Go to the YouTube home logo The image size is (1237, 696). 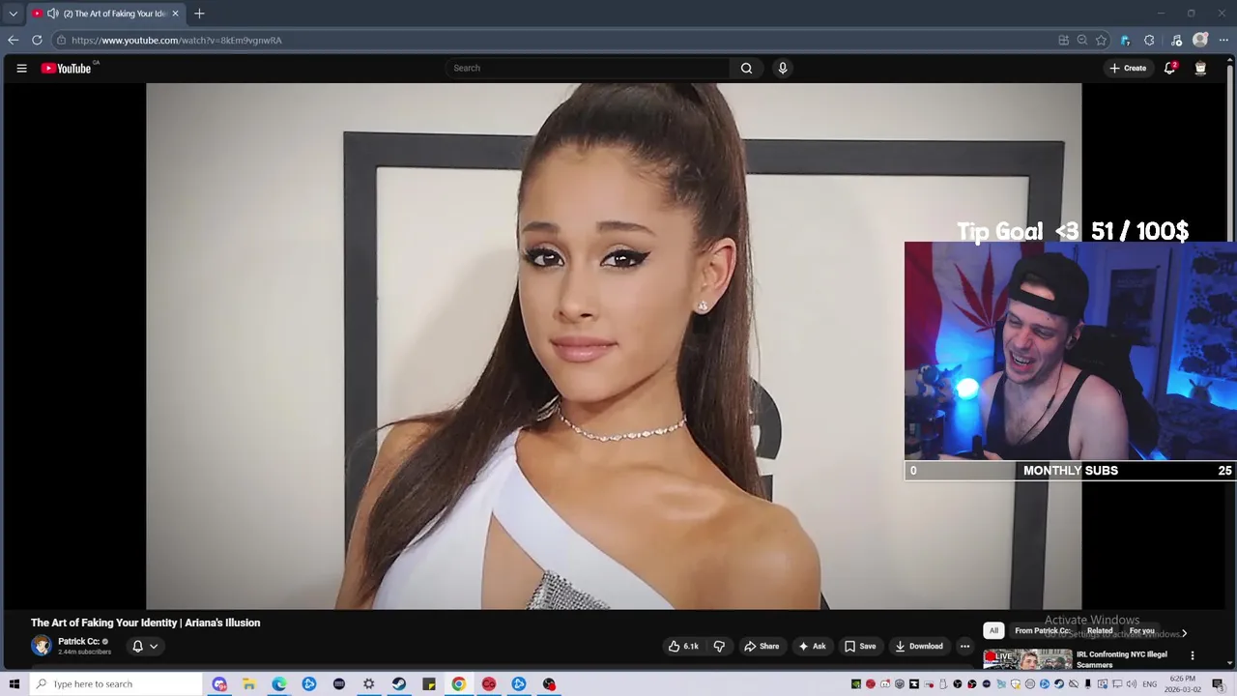(x=66, y=69)
